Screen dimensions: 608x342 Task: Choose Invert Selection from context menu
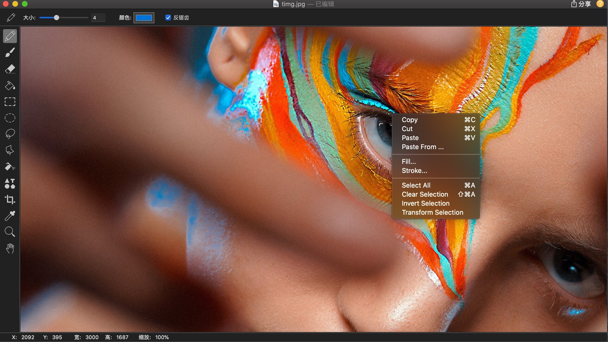(425, 203)
